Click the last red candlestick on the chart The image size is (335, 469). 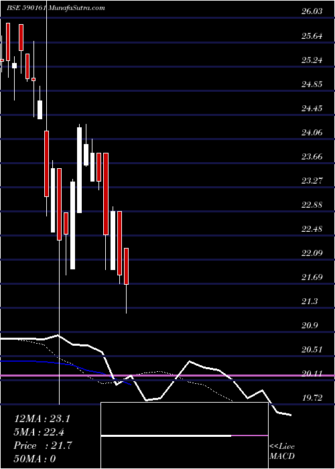click(x=126, y=266)
